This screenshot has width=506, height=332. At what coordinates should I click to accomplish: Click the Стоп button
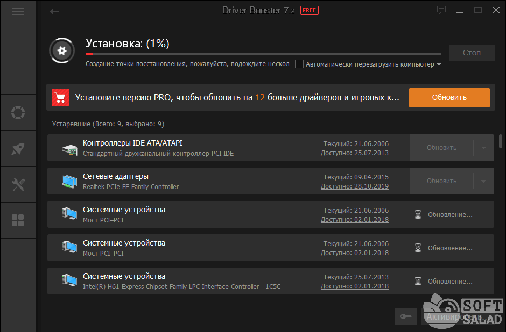pos(472,53)
